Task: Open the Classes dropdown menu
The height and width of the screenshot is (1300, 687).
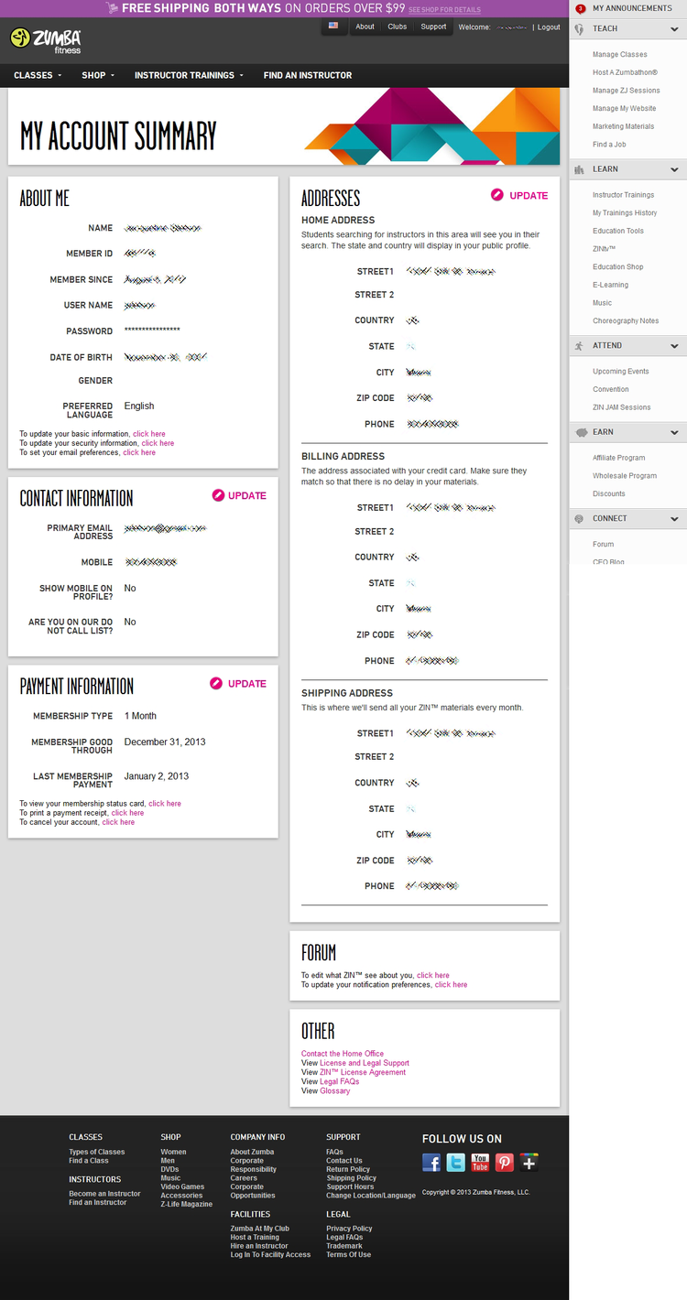Action: (x=38, y=75)
